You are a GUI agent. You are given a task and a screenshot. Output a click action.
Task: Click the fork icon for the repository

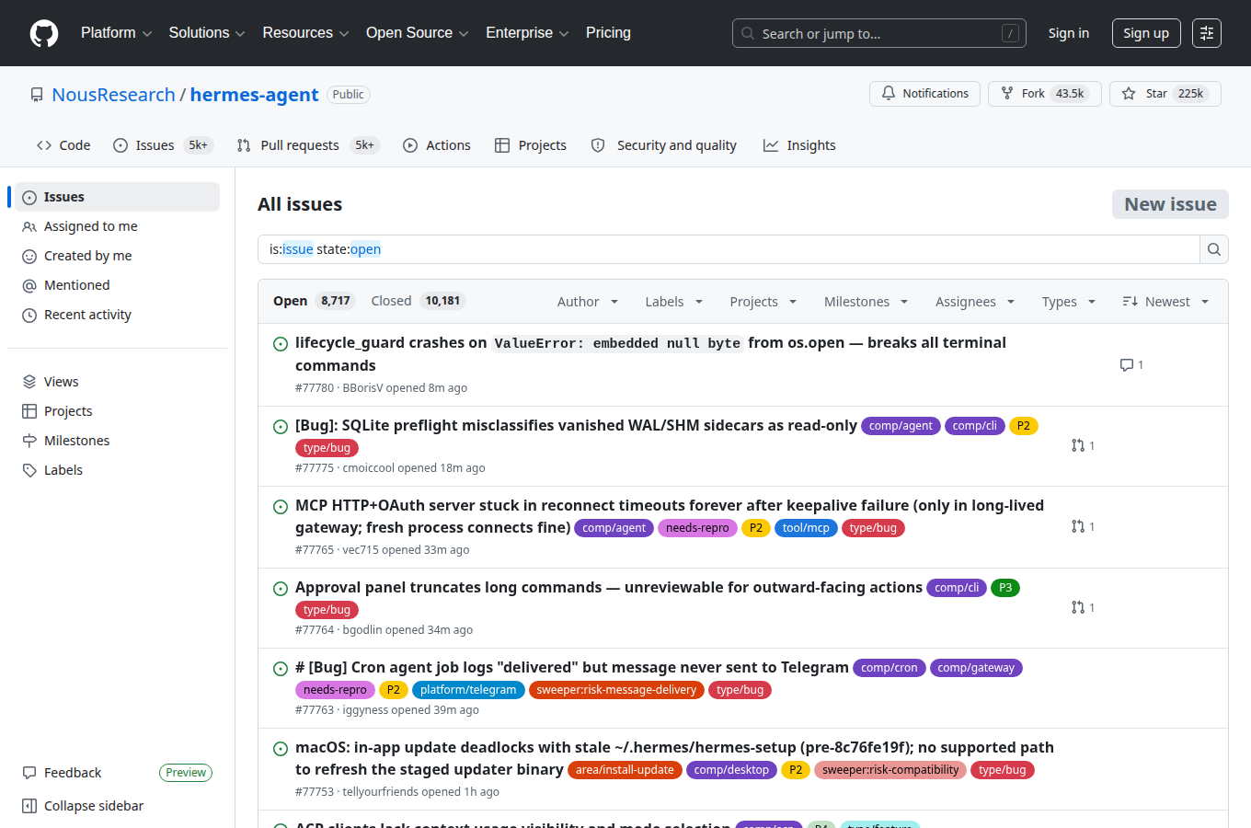[x=1007, y=94]
